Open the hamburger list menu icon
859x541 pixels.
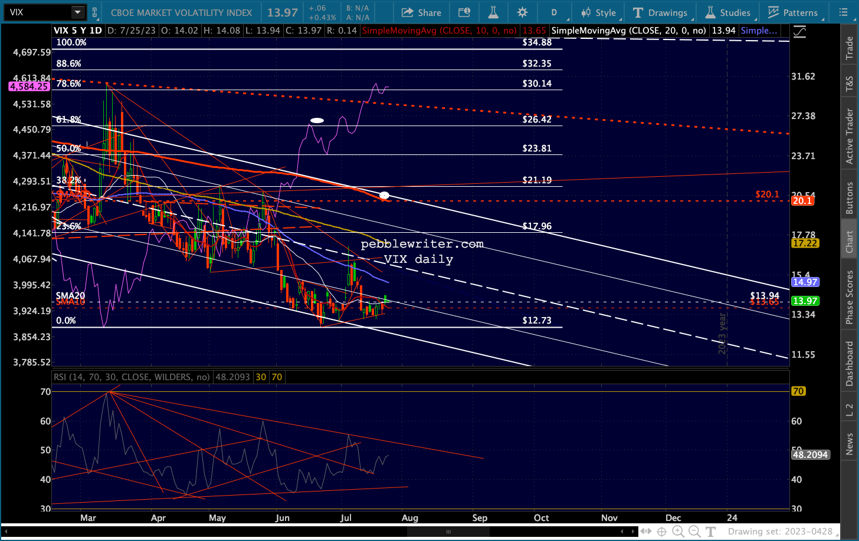pos(843,12)
